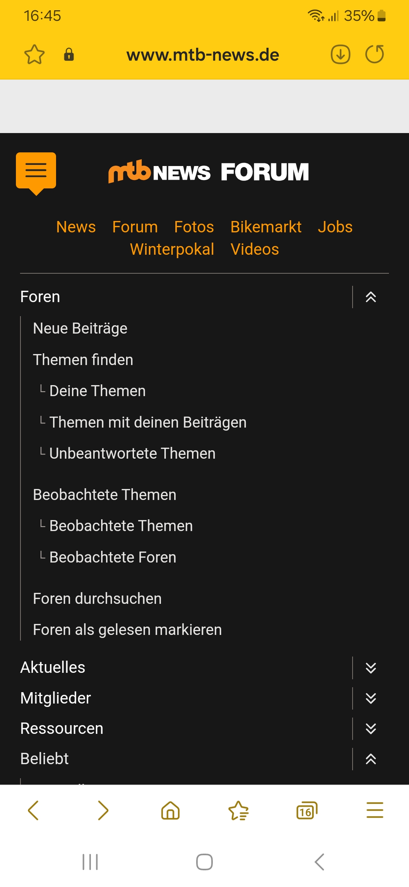Viewport: 409px width, 887px height.
Task: Collapse the Foren section
Action: click(371, 297)
